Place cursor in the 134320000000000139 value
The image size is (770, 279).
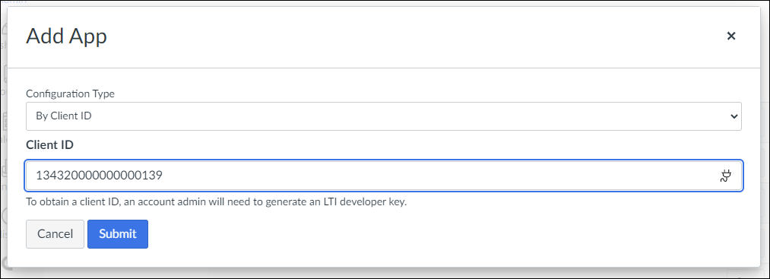[x=99, y=176]
